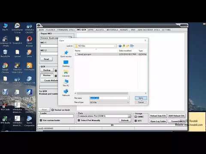The height and width of the screenshot is (154, 206).
Task: Select Libraries in places sidebar
Action: point(66,73)
